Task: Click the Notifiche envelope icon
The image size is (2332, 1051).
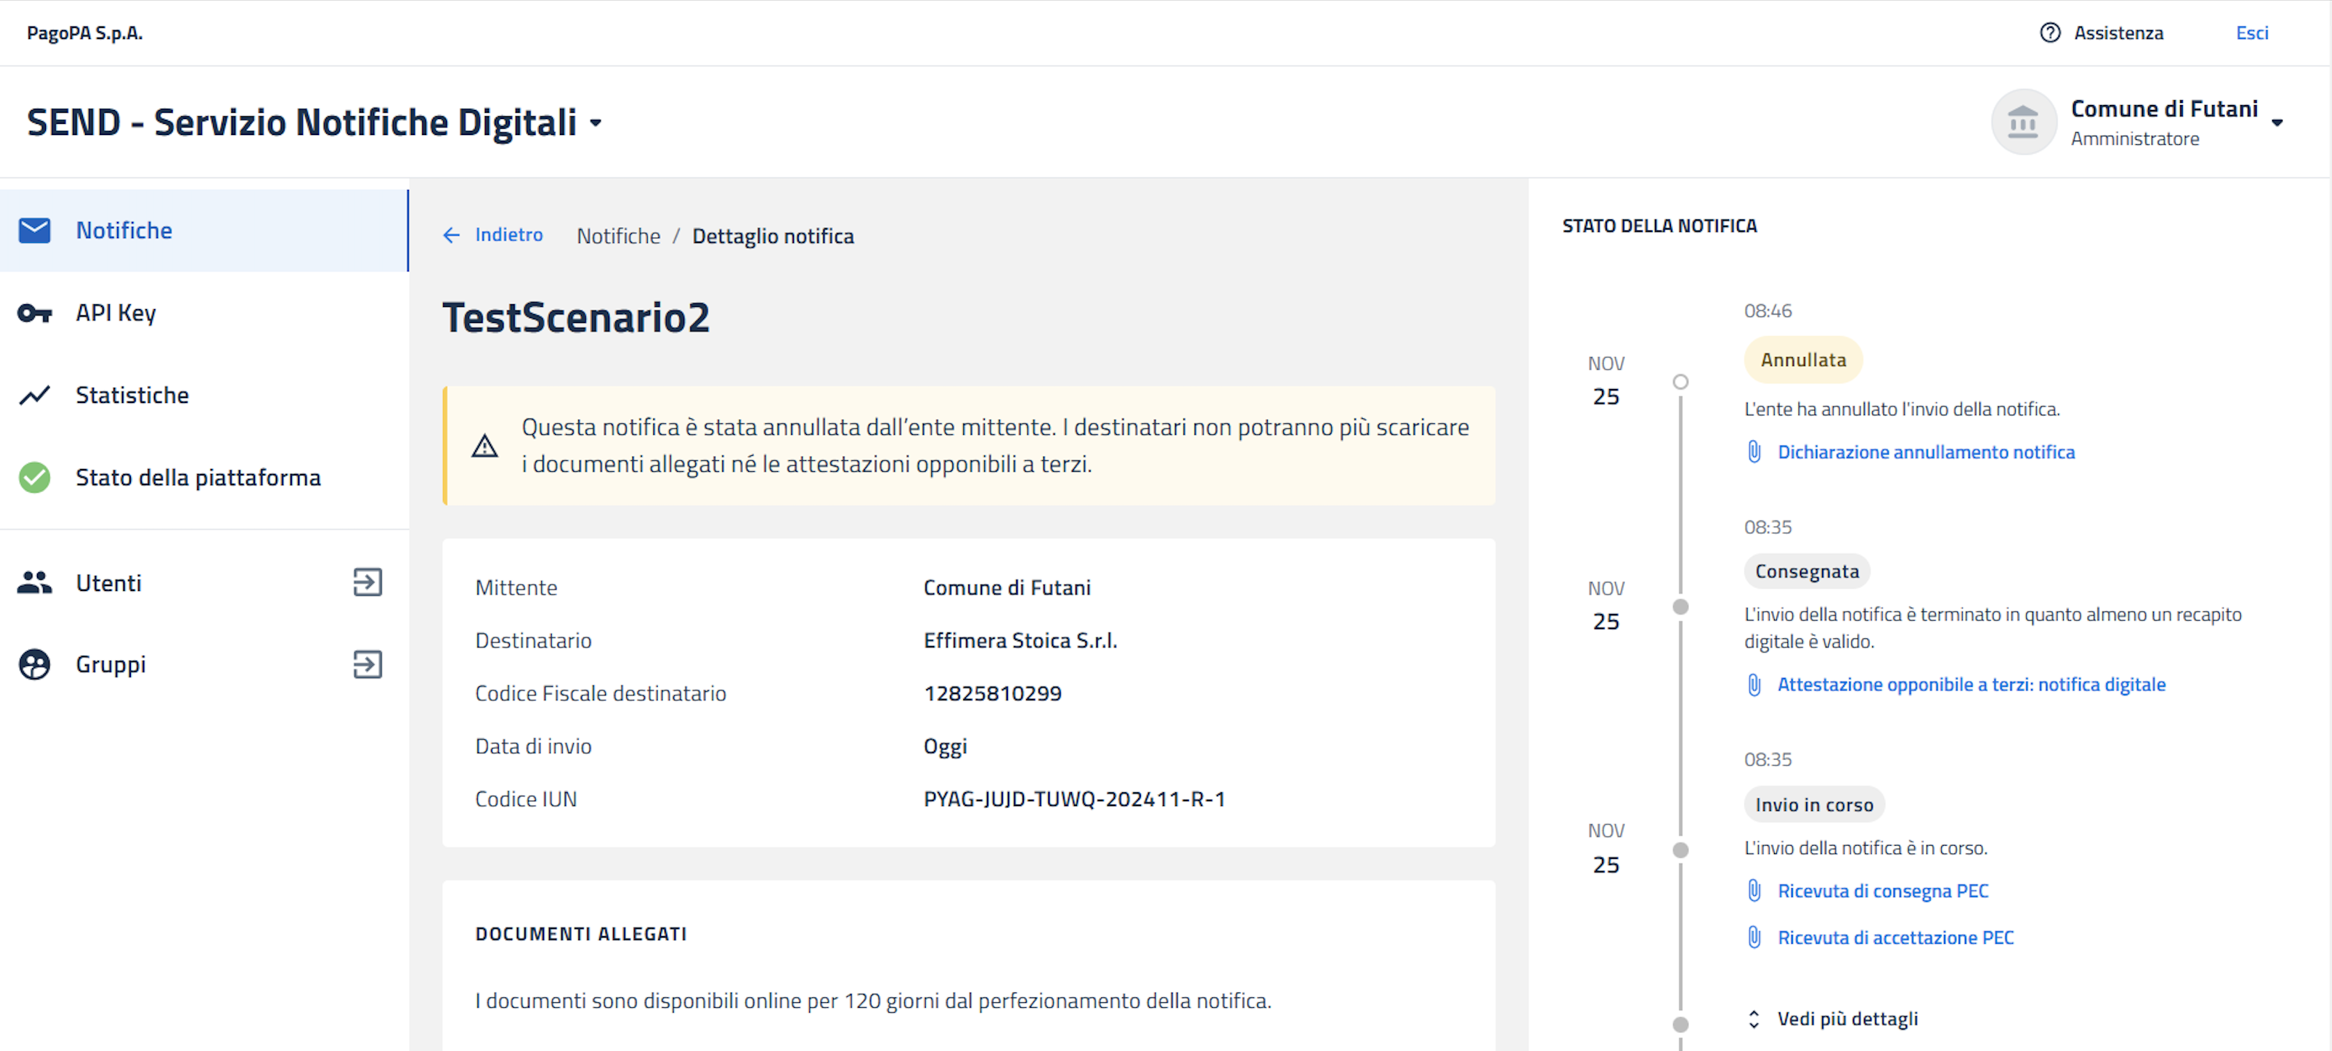Action: [34, 230]
